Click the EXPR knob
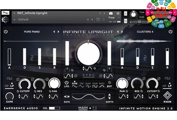This screenshot has height=120, width=177. 10,97
